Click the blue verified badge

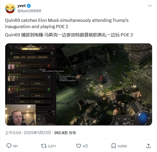[29, 6]
